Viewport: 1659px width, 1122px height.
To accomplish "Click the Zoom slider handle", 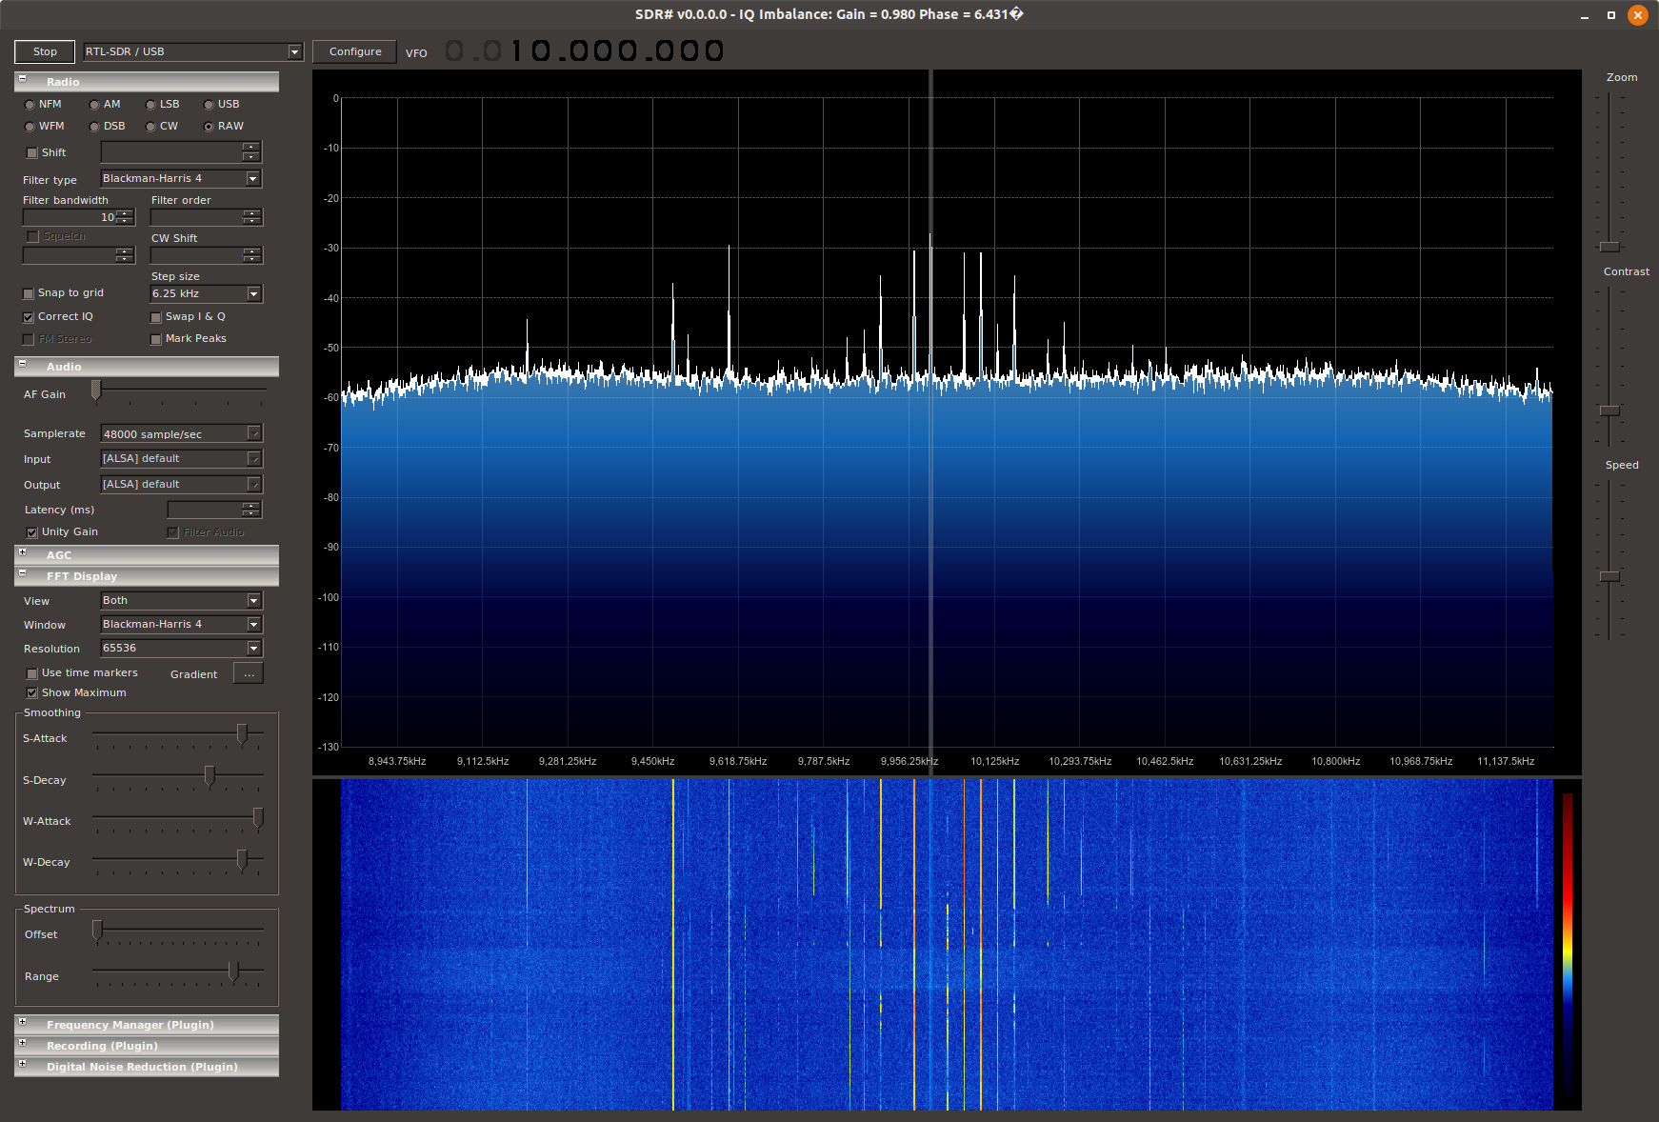I will click(x=1609, y=247).
